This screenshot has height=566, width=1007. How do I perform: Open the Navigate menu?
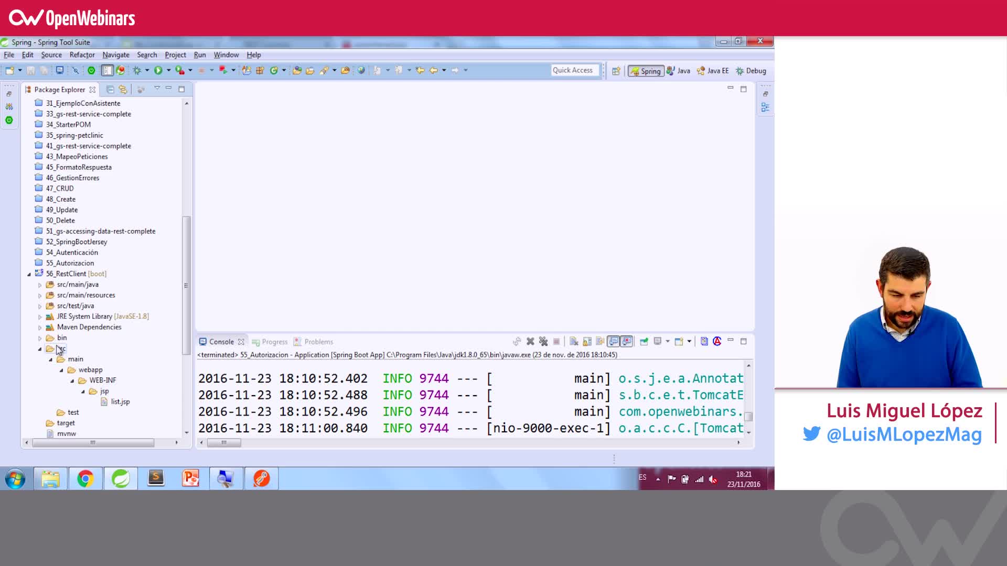pos(116,55)
